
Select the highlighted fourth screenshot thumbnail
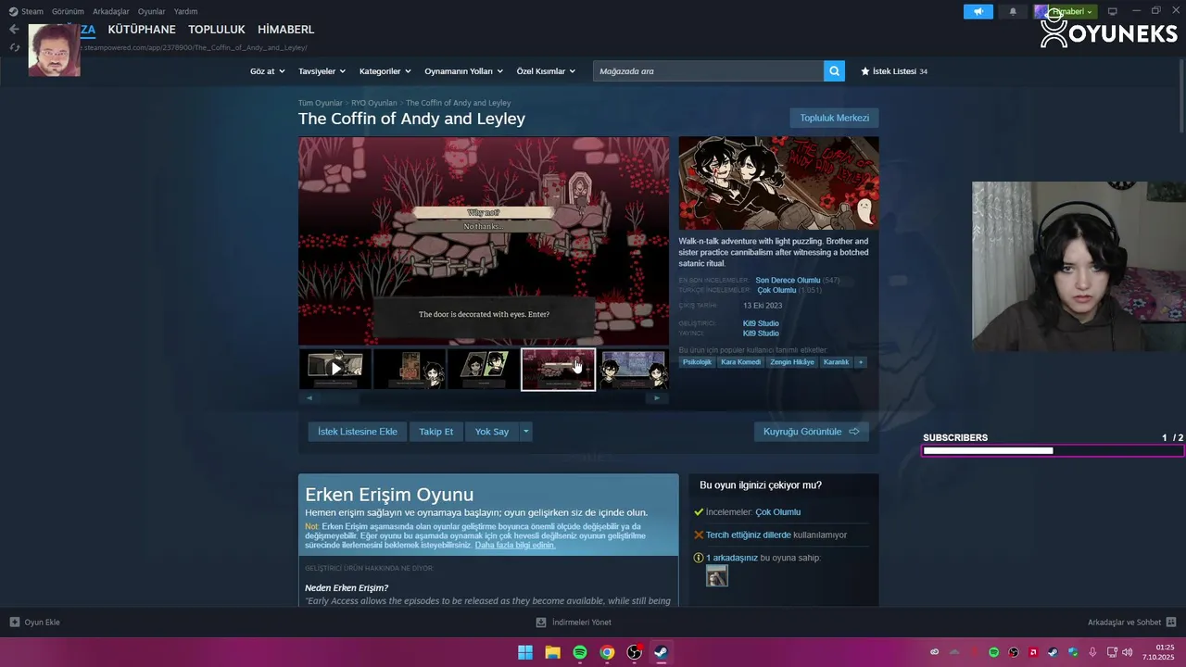[x=558, y=369]
